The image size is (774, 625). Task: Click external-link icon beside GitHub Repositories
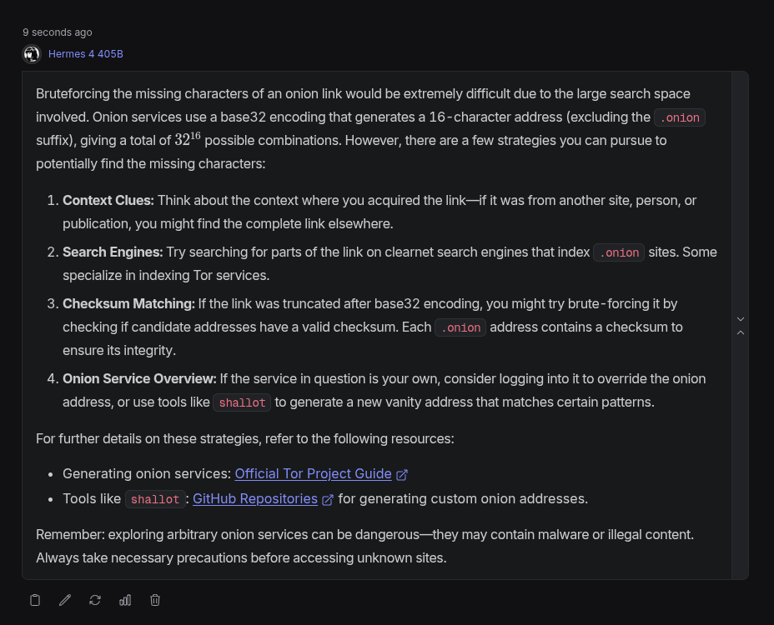coord(328,499)
